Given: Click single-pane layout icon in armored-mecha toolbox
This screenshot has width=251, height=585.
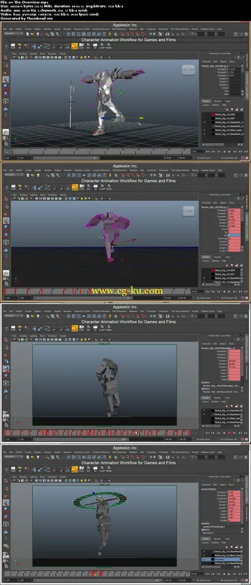Looking at the screenshot, I should tap(5, 132).
